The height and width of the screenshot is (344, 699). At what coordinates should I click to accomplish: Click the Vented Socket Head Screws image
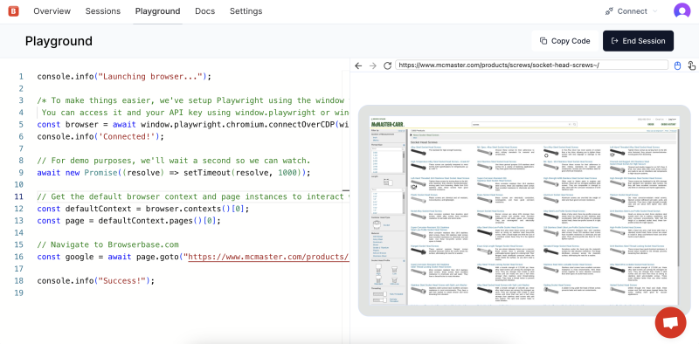pos(619,291)
